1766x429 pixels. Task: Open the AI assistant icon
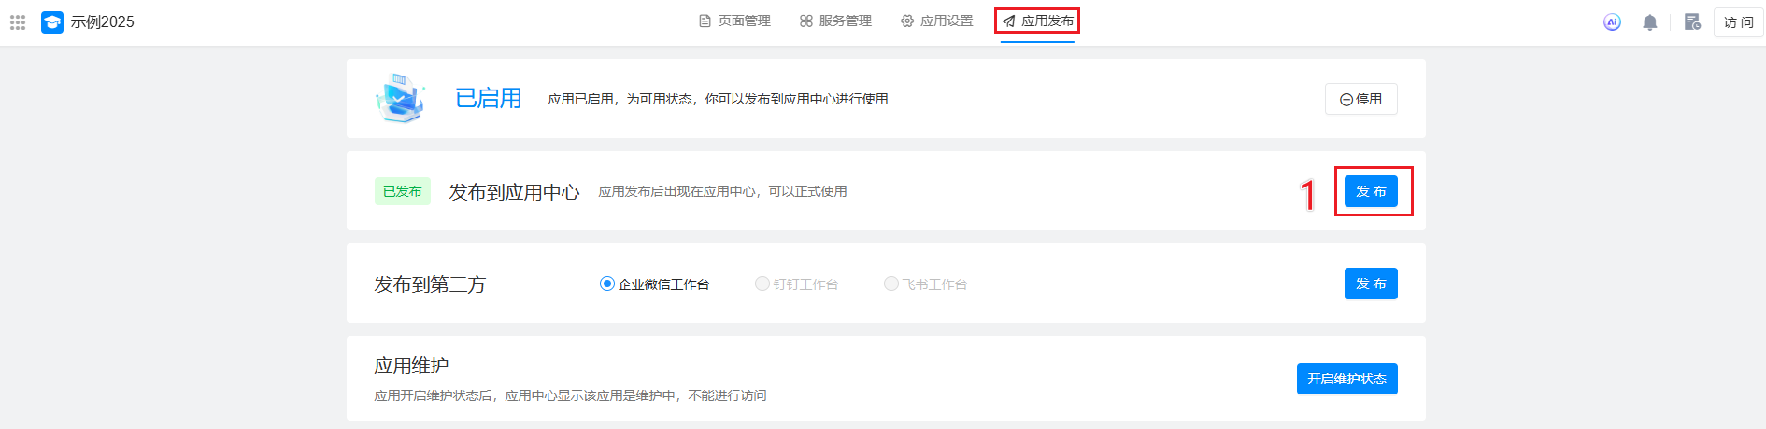1612,22
